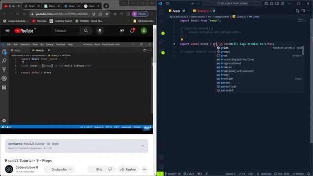Open Extensions in VS Code activity bar
This screenshot has width=313, height=176.
(x=161, y=51)
